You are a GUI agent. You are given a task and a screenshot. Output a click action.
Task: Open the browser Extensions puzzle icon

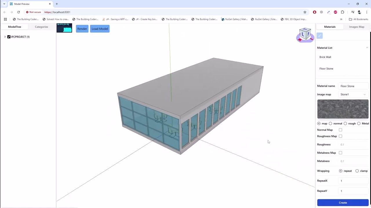(x=342, y=12)
